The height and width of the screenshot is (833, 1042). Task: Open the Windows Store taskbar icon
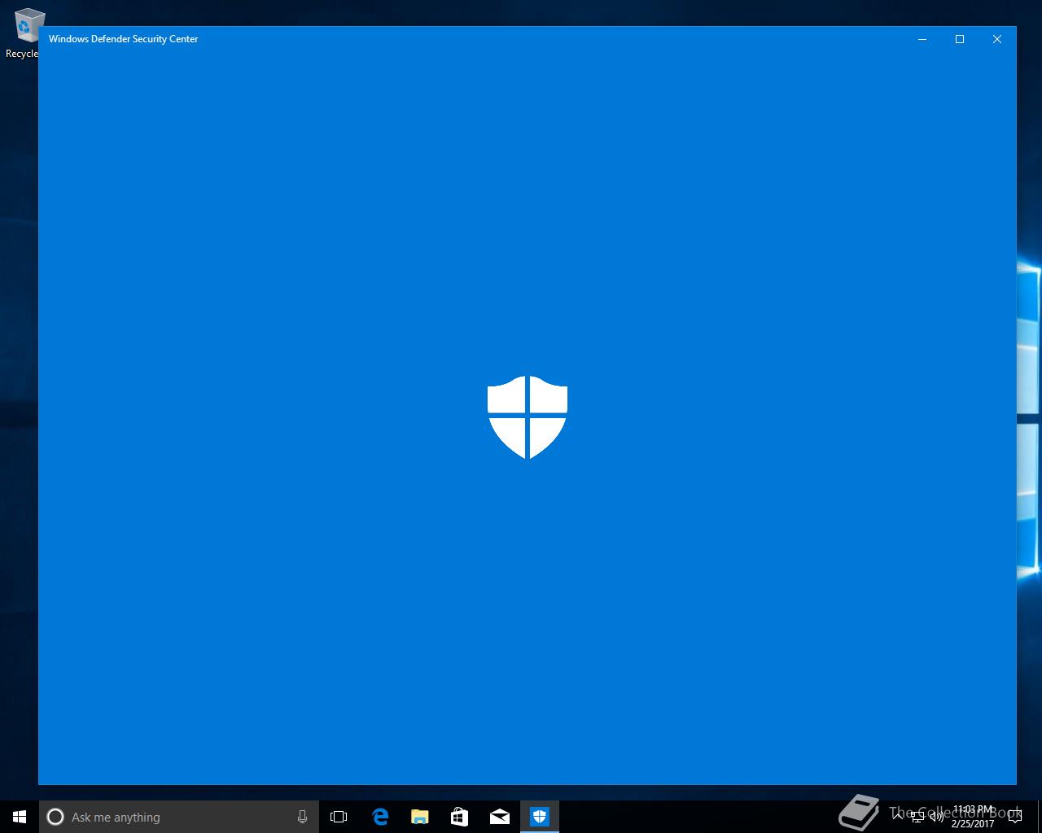pos(460,817)
